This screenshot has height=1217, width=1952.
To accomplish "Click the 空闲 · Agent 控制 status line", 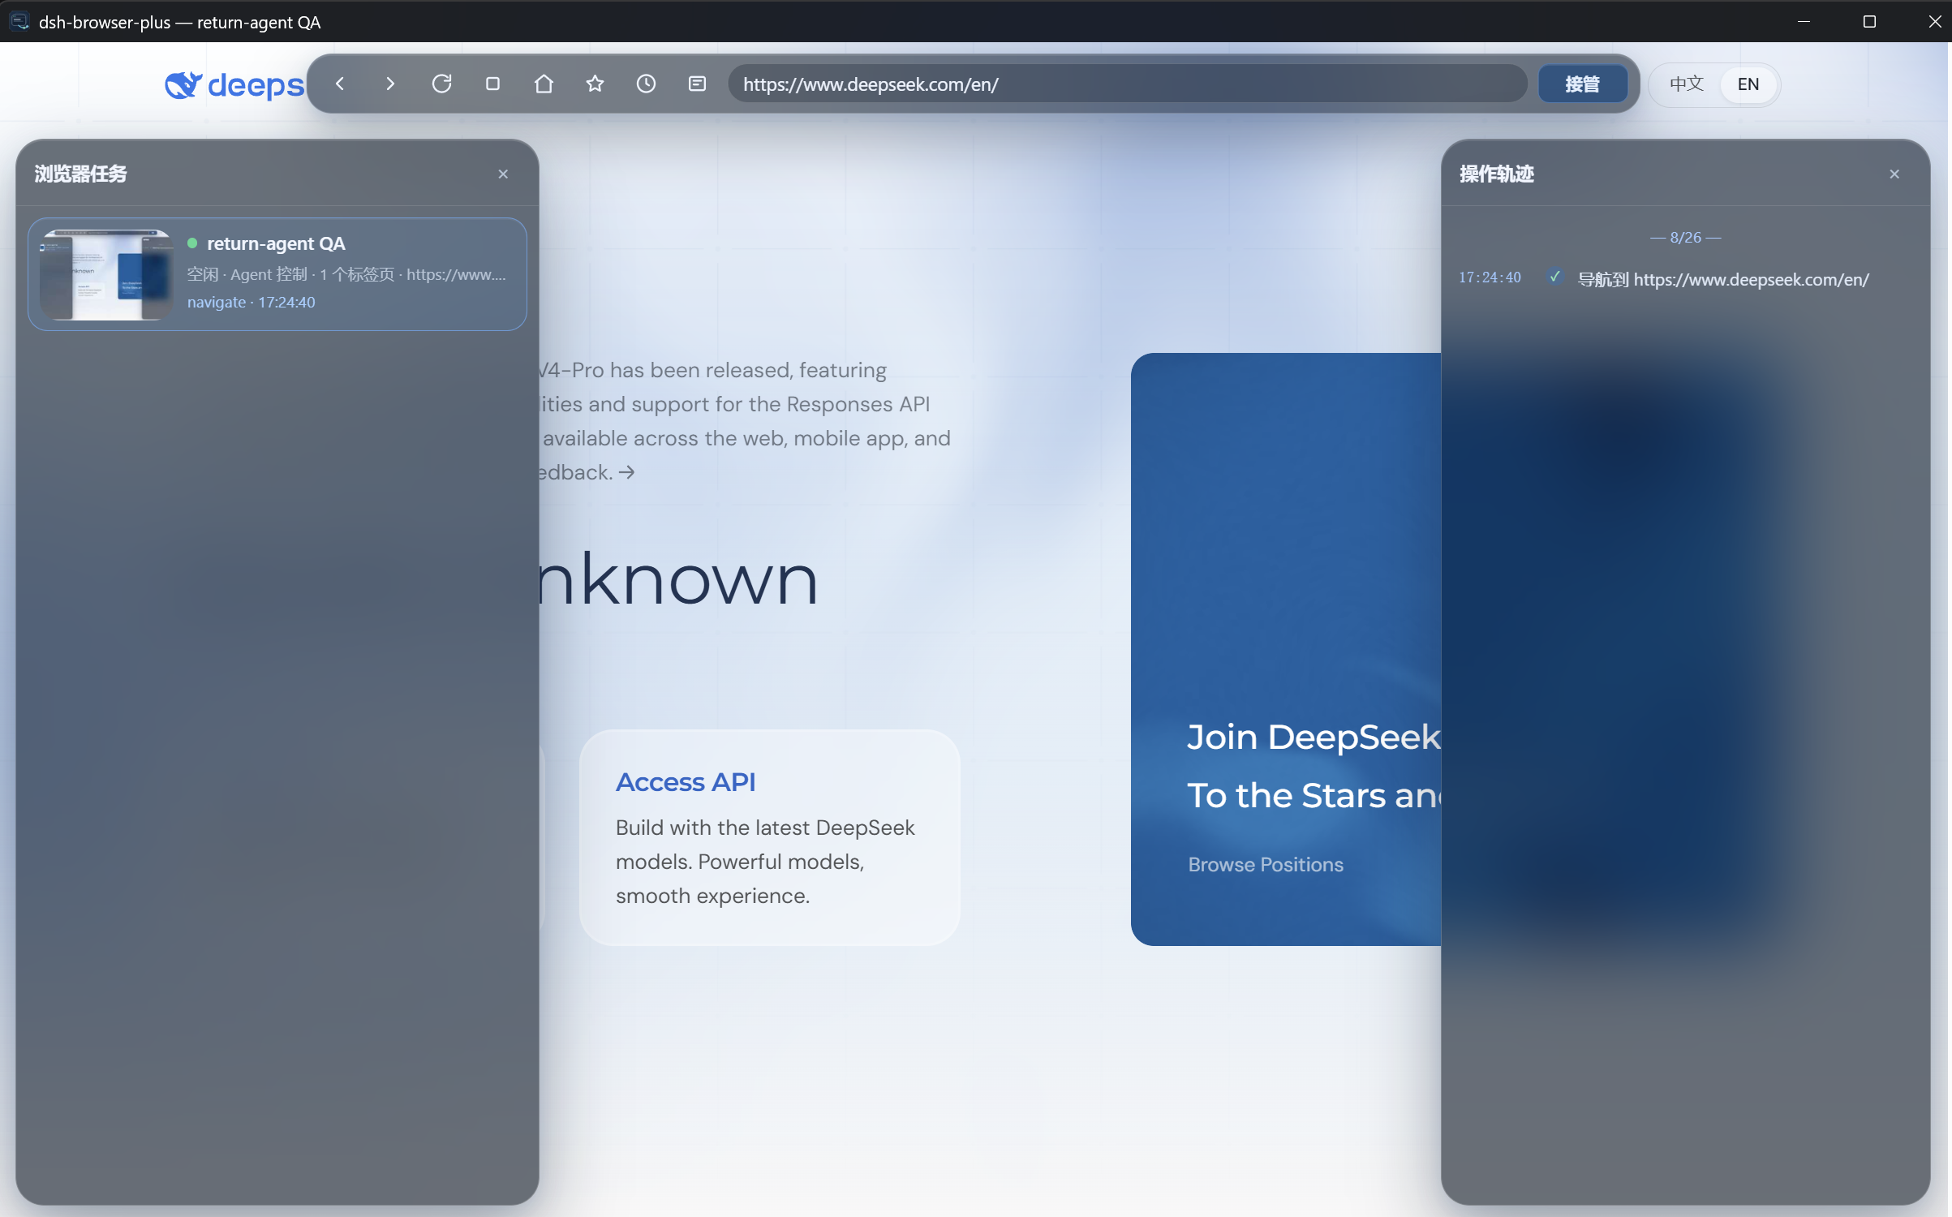I will tap(346, 274).
